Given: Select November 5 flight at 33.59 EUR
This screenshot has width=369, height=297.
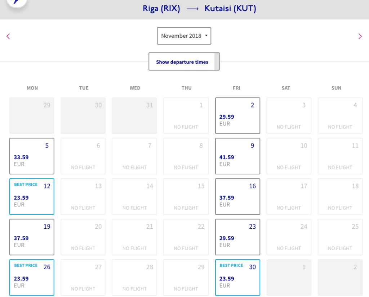Looking at the screenshot, I should point(32,156).
